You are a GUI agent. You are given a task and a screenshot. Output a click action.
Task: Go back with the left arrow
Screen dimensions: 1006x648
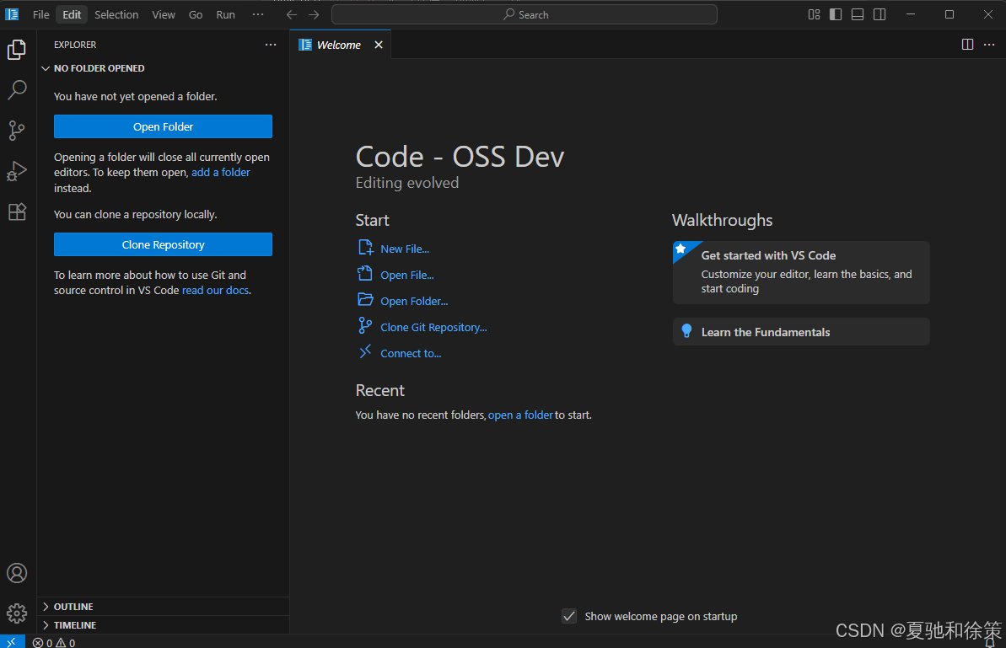coord(291,14)
